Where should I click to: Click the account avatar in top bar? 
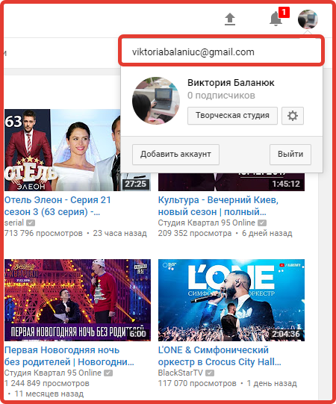(308, 19)
